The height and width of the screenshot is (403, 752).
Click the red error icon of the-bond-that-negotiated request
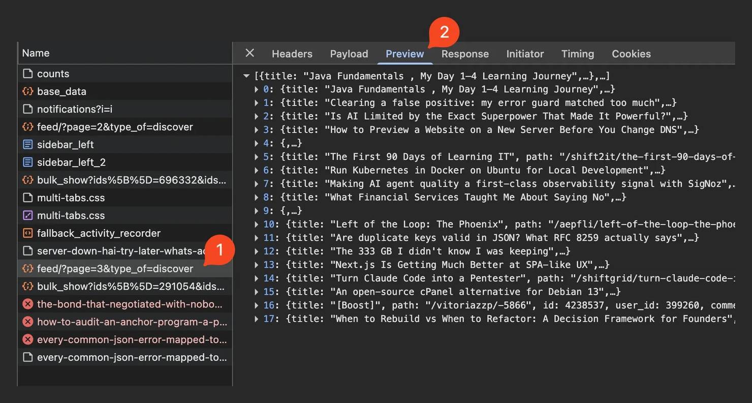pyautogui.click(x=27, y=304)
